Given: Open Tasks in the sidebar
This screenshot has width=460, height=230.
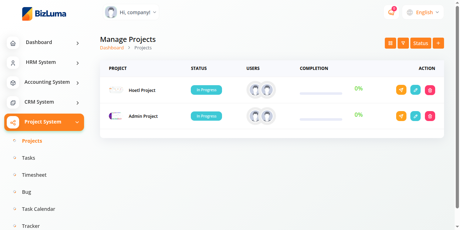Looking at the screenshot, I should (28, 158).
